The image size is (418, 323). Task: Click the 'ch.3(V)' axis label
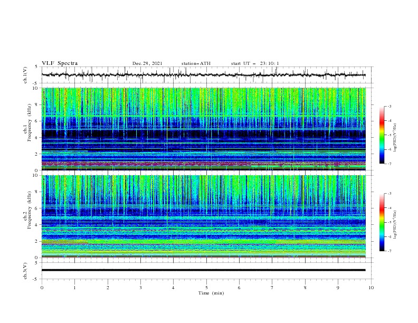pyautogui.click(x=25, y=271)
